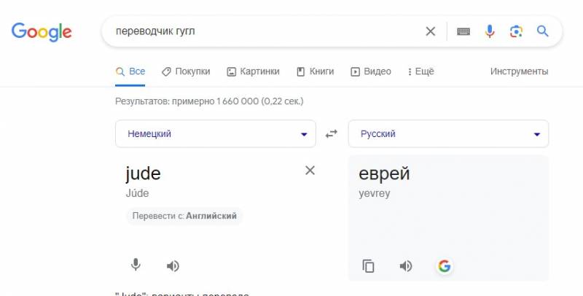Screen dimensions: 583x296
Task: Clear the source text 'jude'
Action: pyautogui.click(x=310, y=171)
